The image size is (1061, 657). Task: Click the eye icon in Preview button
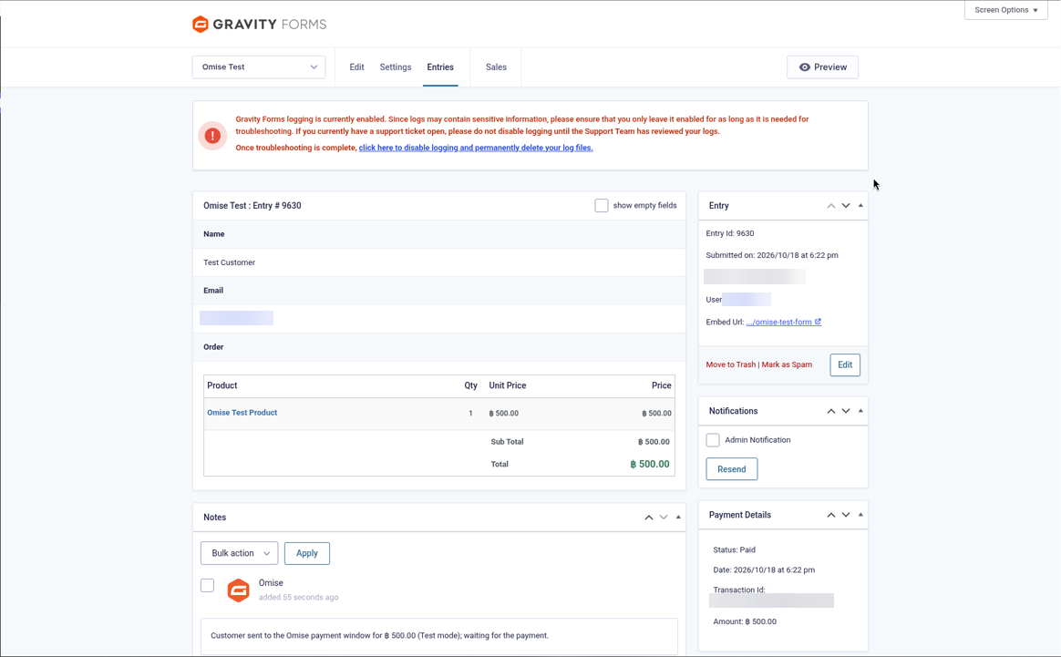pos(805,67)
